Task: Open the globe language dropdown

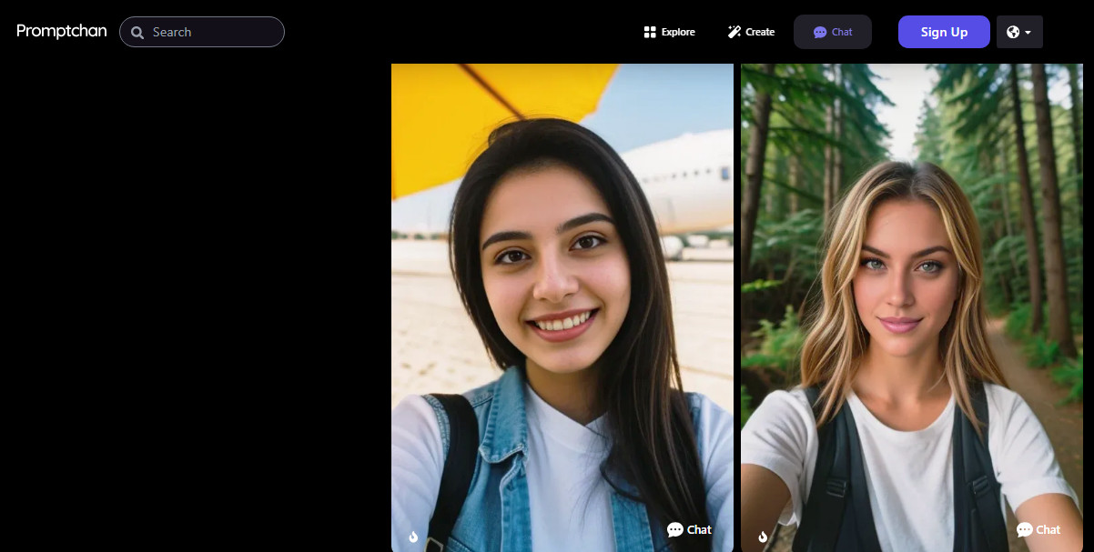Action: (1019, 32)
